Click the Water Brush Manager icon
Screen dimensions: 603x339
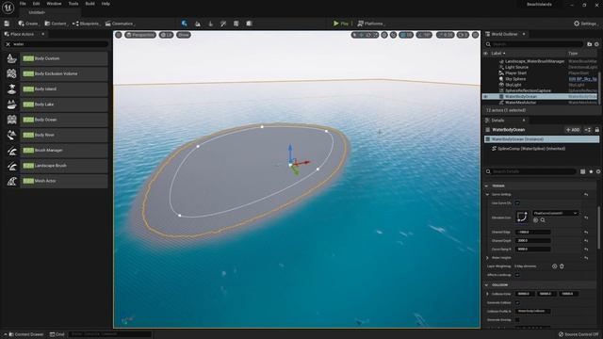(x=11, y=151)
